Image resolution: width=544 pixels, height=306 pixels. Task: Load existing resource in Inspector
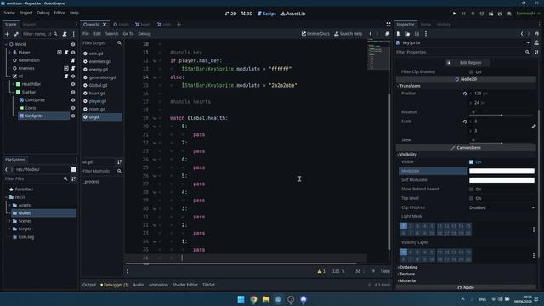[x=408, y=34]
